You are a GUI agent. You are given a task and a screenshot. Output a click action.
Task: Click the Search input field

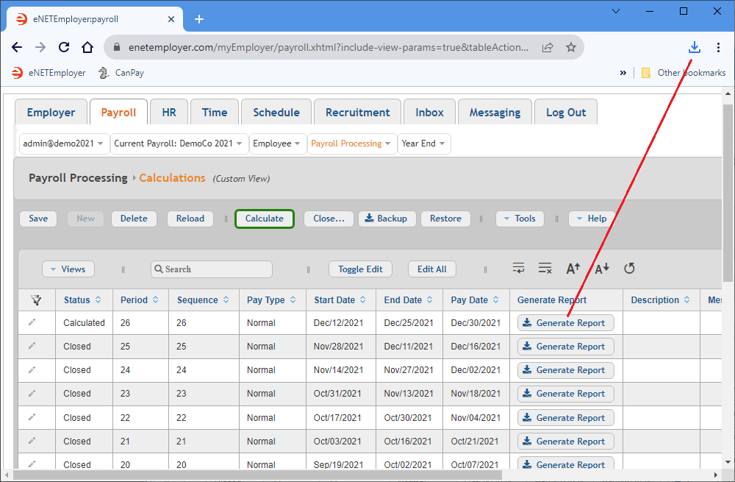click(x=212, y=269)
